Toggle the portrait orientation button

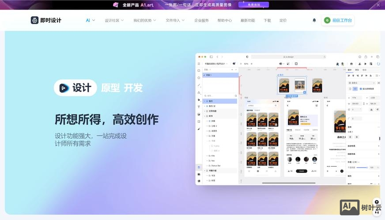tap(351, 89)
